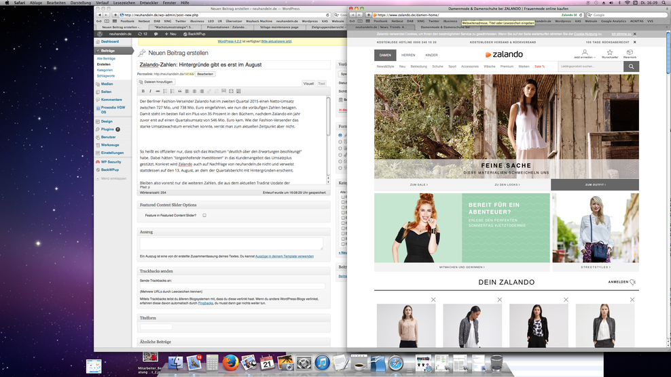The height and width of the screenshot is (377, 671).
Task: Open the + Neu admin bar menu
Action: pyautogui.click(x=170, y=34)
